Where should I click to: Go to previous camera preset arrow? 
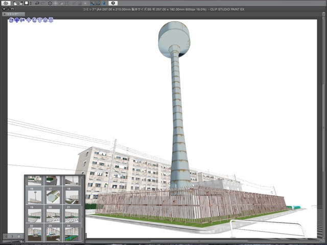click(7, 236)
